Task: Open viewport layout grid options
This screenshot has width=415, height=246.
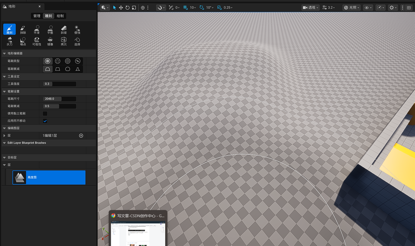Action: click(409, 8)
